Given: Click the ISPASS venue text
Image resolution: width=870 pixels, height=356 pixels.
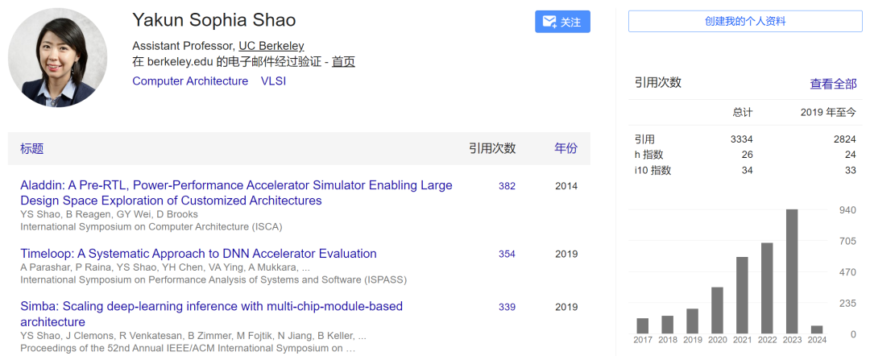Looking at the screenshot, I should tap(213, 279).
